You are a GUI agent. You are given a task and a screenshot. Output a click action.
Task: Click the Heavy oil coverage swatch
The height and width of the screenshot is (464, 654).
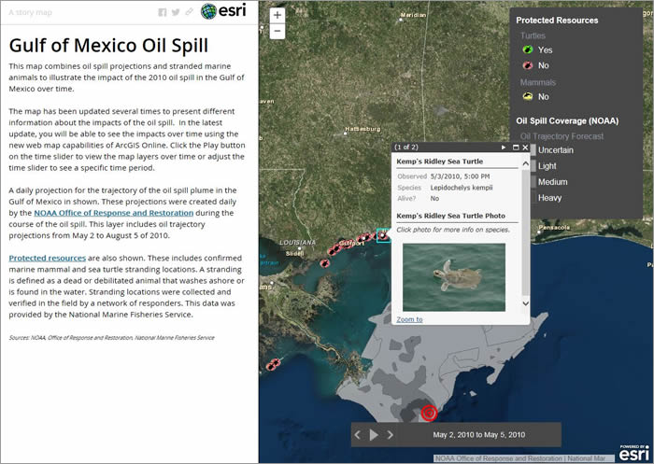click(533, 198)
